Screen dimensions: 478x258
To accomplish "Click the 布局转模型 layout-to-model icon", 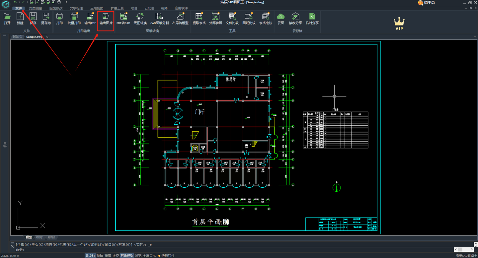I will 180,19.
